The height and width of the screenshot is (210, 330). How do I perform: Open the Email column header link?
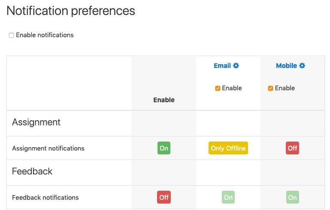click(222, 66)
